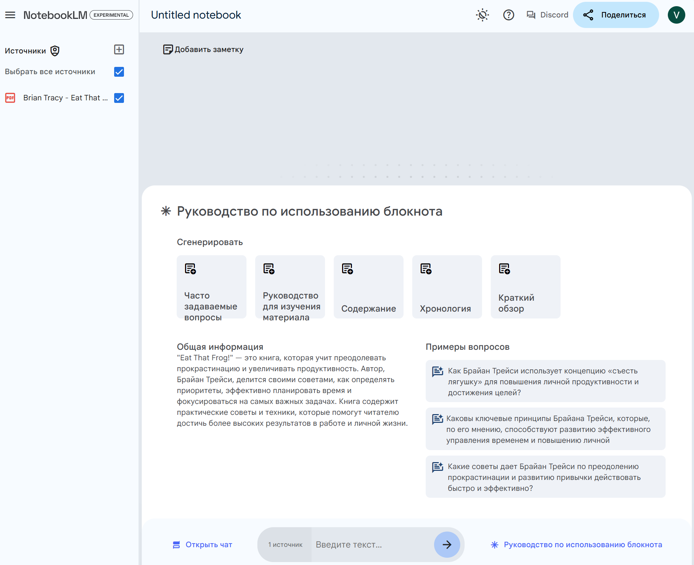The image size is (694, 565).
Task: Click the Примеры вопросов heading
Action: tap(468, 347)
